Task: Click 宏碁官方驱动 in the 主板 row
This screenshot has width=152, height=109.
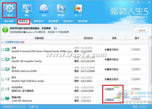Action: click(111, 50)
